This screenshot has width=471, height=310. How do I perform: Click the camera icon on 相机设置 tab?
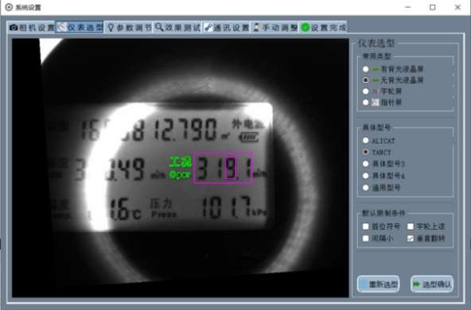(x=14, y=28)
